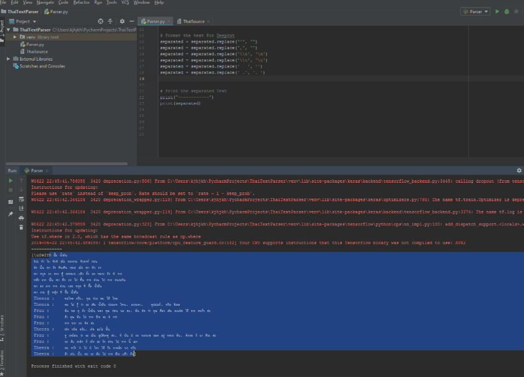This screenshot has height=377, width=524.
Task: Start debugging with the bug icon
Action: tap(507, 11)
